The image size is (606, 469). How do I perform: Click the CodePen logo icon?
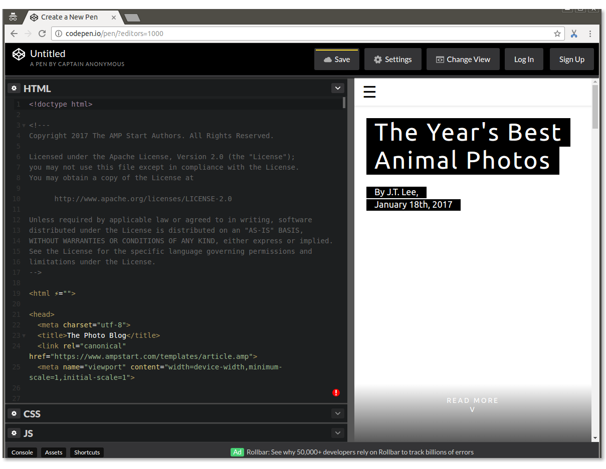point(19,54)
